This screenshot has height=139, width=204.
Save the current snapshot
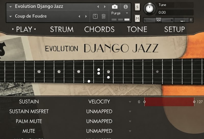pyautogui.click(x=95, y=16)
